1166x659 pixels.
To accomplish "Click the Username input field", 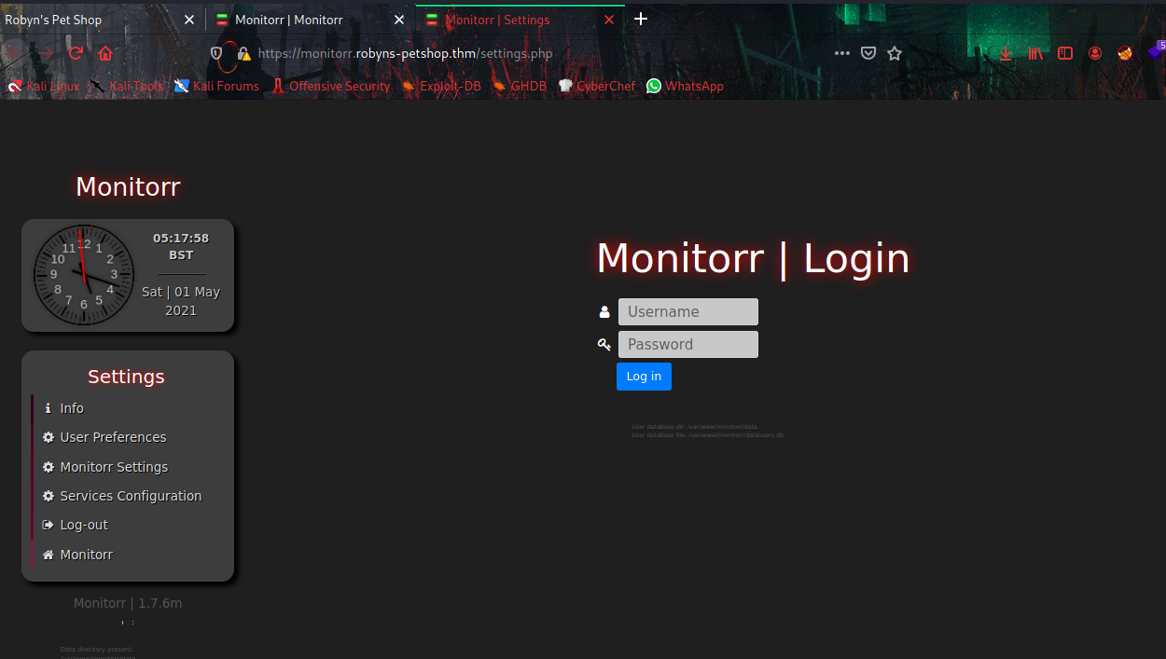I will click(x=687, y=311).
